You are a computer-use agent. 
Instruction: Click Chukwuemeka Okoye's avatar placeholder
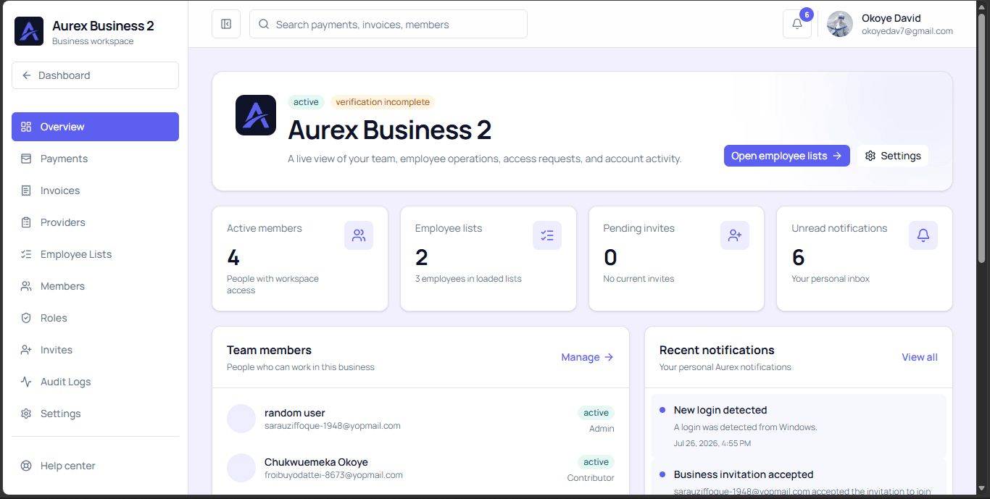241,468
